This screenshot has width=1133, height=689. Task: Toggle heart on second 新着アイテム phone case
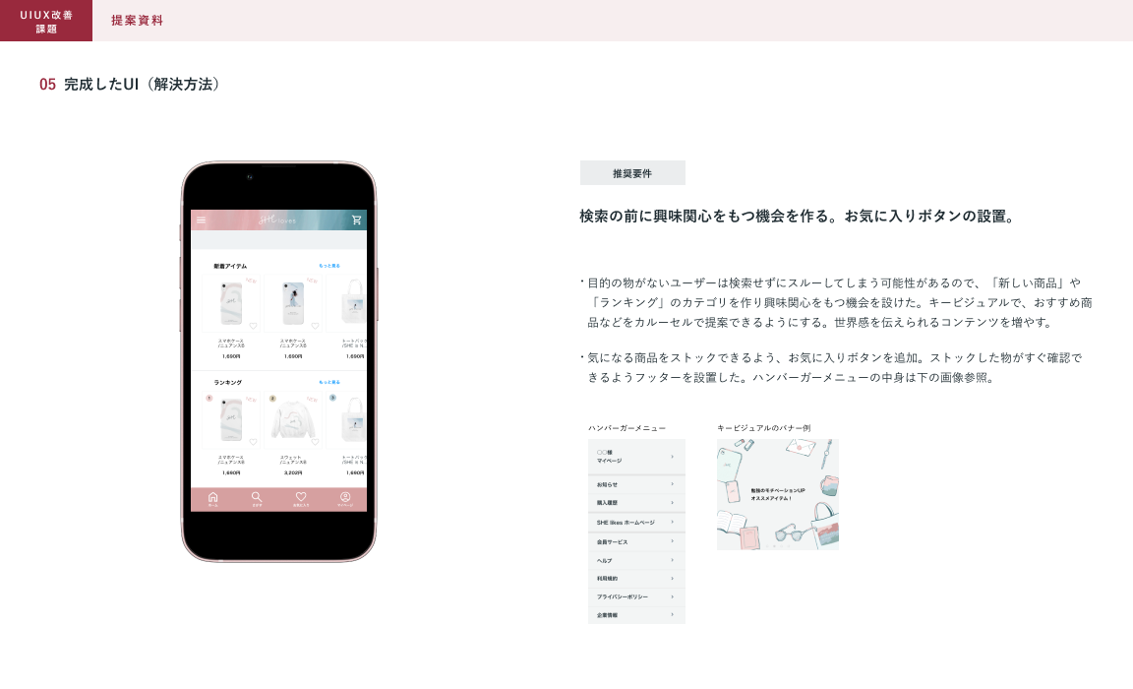tap(315, 326)
